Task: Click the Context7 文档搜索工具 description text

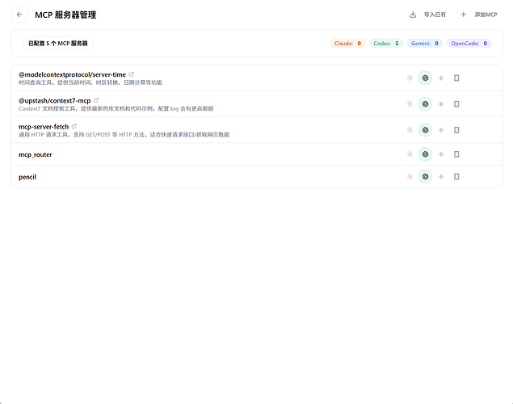Action: pos(116,108)
